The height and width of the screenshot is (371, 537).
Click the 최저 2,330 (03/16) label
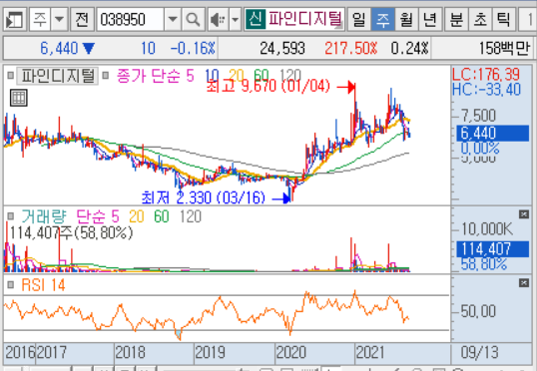click(204, 197)
